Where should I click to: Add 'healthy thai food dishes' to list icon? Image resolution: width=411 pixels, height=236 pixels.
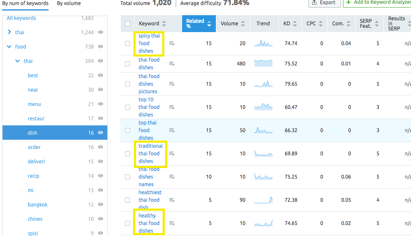click(x=171, y=223)
